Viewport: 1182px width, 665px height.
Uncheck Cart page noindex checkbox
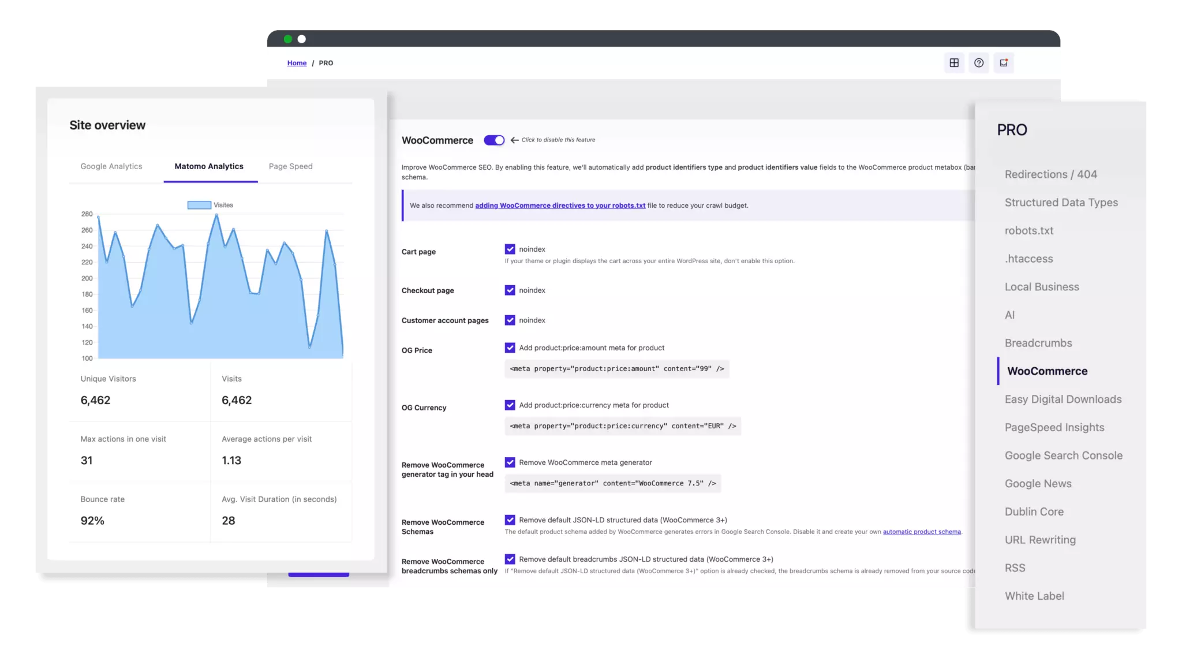(x=510, y=249)
